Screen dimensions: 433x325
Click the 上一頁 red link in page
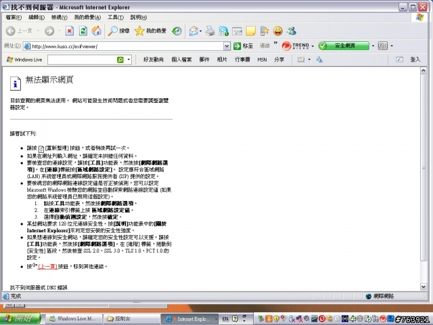tap(47, 266)
